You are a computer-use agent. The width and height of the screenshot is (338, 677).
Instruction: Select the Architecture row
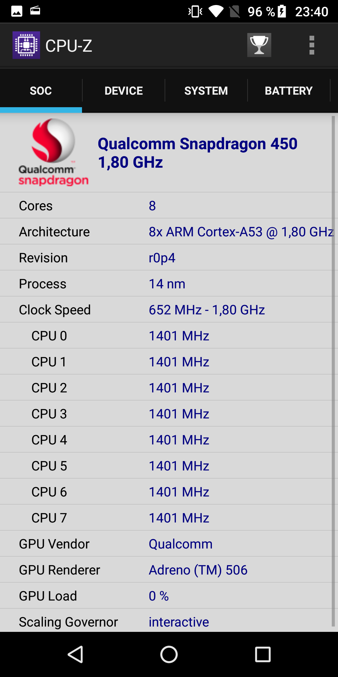pos(166,232)
